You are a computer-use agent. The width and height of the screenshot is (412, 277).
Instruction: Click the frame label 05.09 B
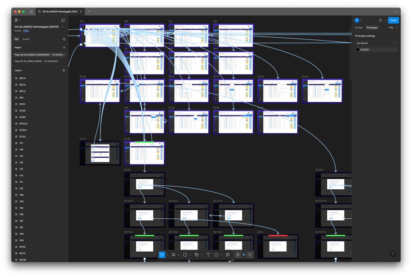(x=319, y=170)
